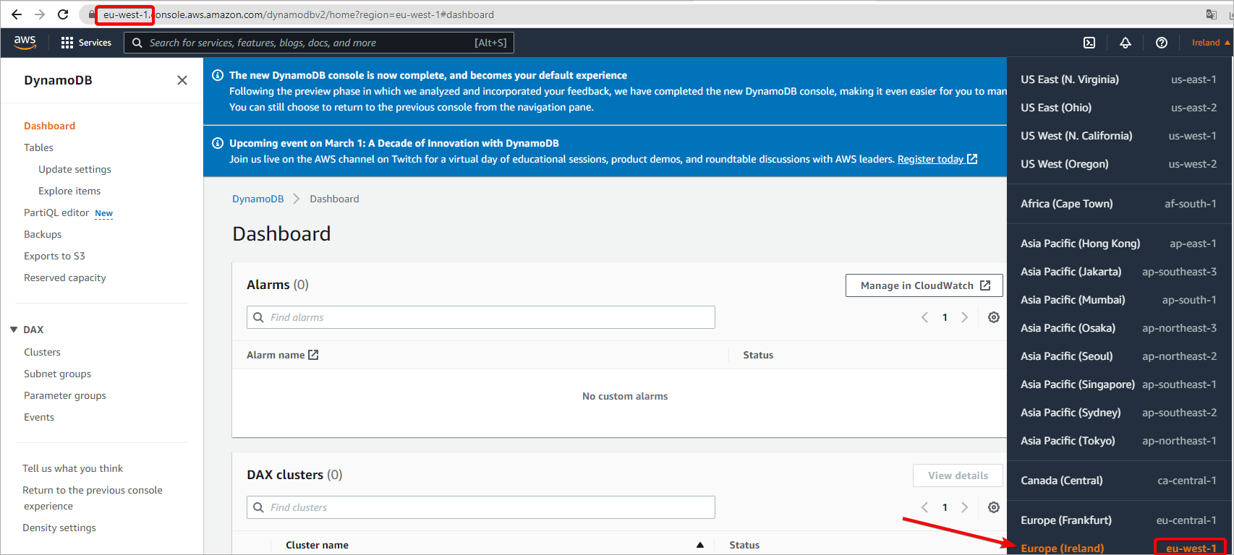The image size is (1234, 555).
Task: Open Tables in the sidebar
Action: tap(38, 147)
